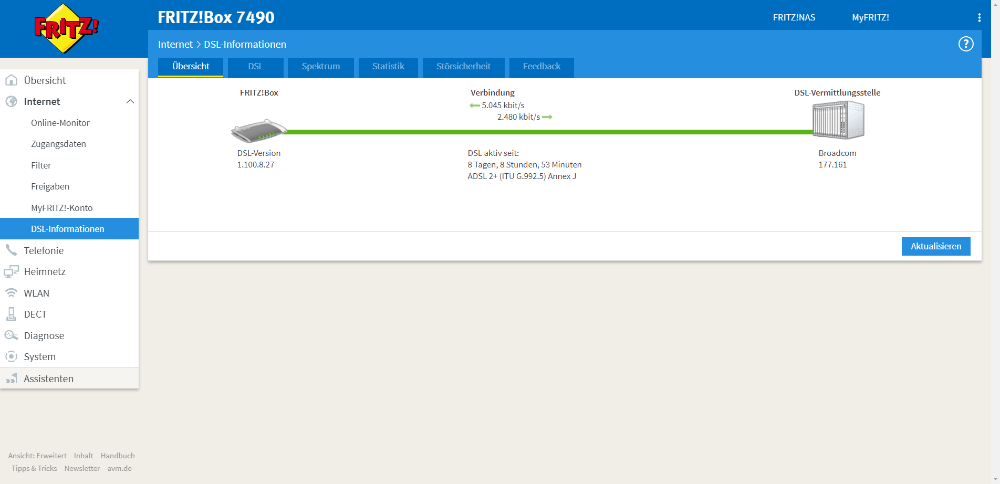Collapse the Internet menu chevron
This screenshot has width=1000, height=484.
(130, 101)
